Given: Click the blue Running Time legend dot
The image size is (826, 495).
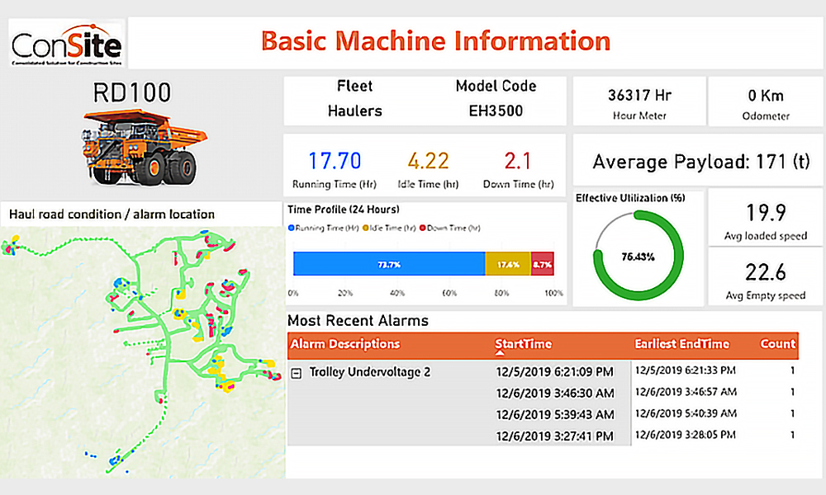Looking at the screenshot, I should (291, 228).
